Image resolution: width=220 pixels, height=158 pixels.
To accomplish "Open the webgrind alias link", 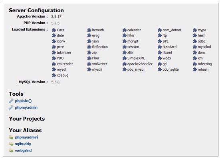I will [23, 150].
